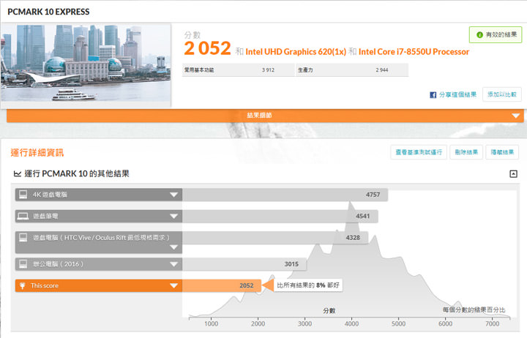Open the 辦公電腦 (2016) row dropdown arrow
527x338 pixels.
click(173, 263)
